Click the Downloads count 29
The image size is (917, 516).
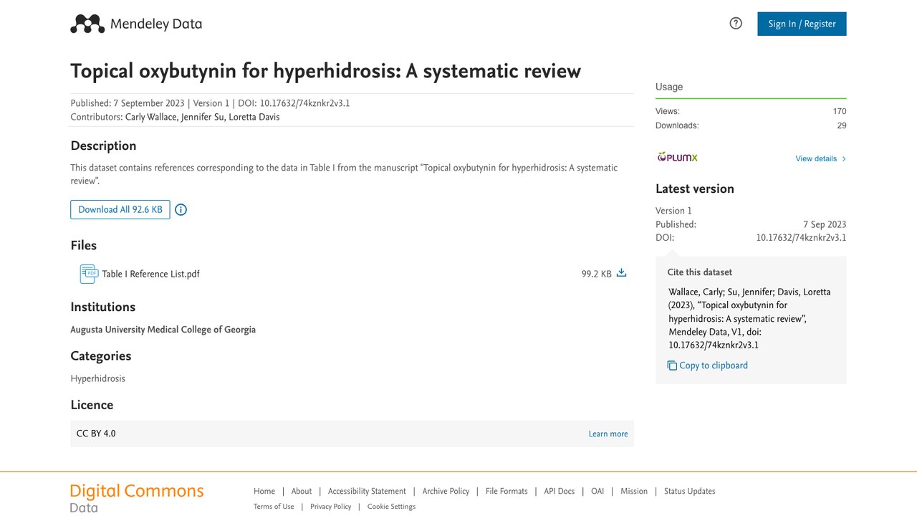(842, 125)
